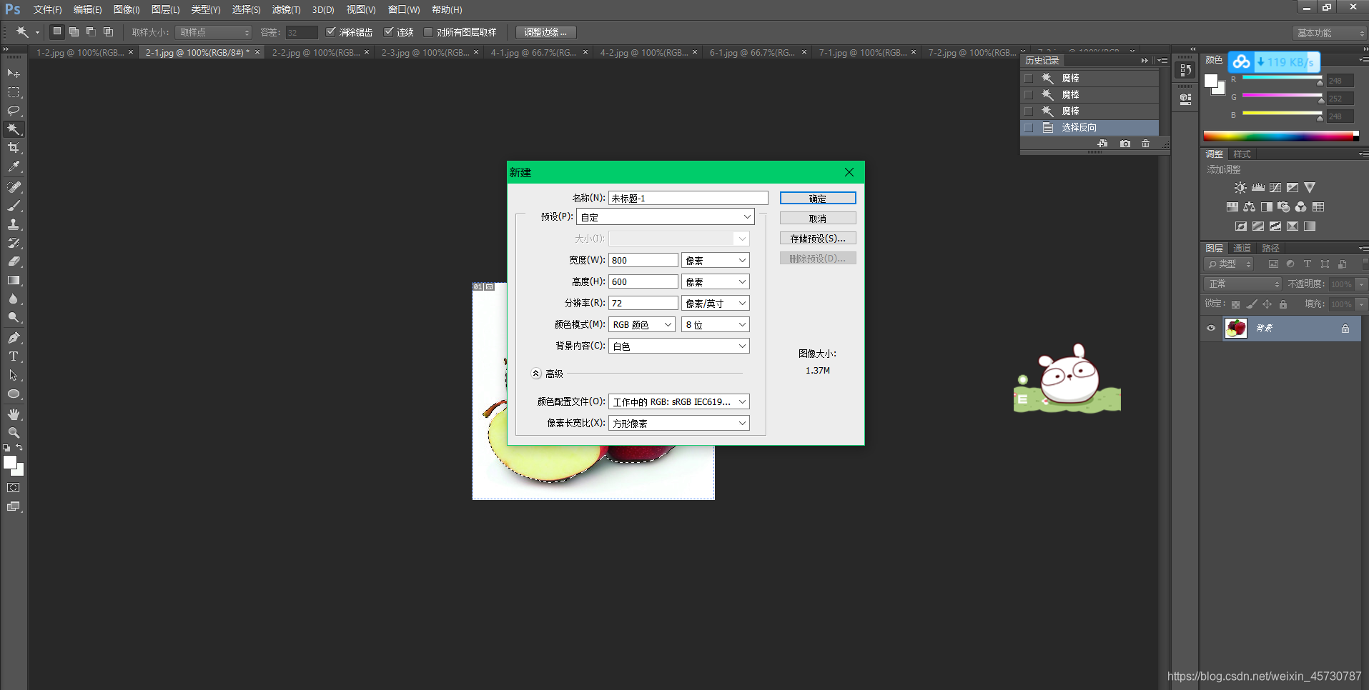Switch to the 2-2.jpg document tab
This screenshot has width=1369, height=690.
pyautogui.click(x=315, y=53)
